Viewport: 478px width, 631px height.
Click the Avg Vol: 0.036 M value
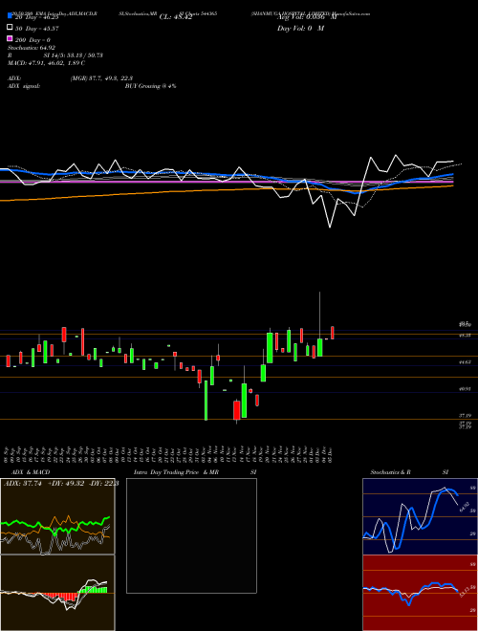coord(307,17)
